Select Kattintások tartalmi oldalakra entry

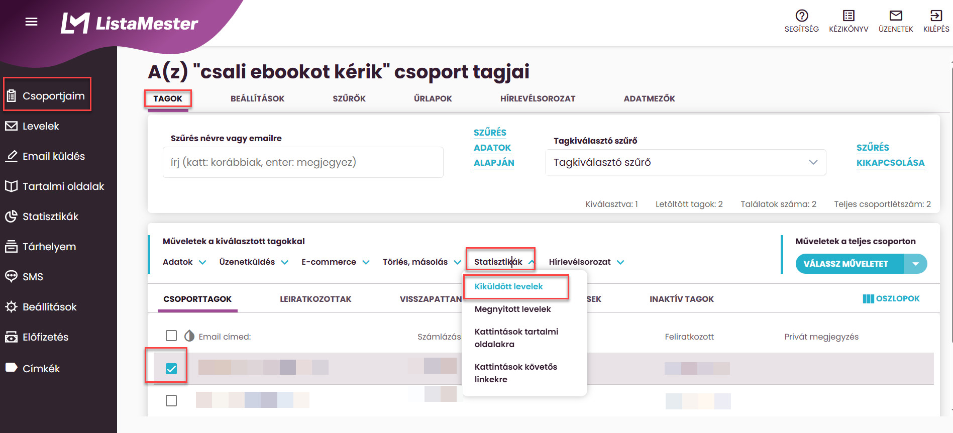point(516,338)
